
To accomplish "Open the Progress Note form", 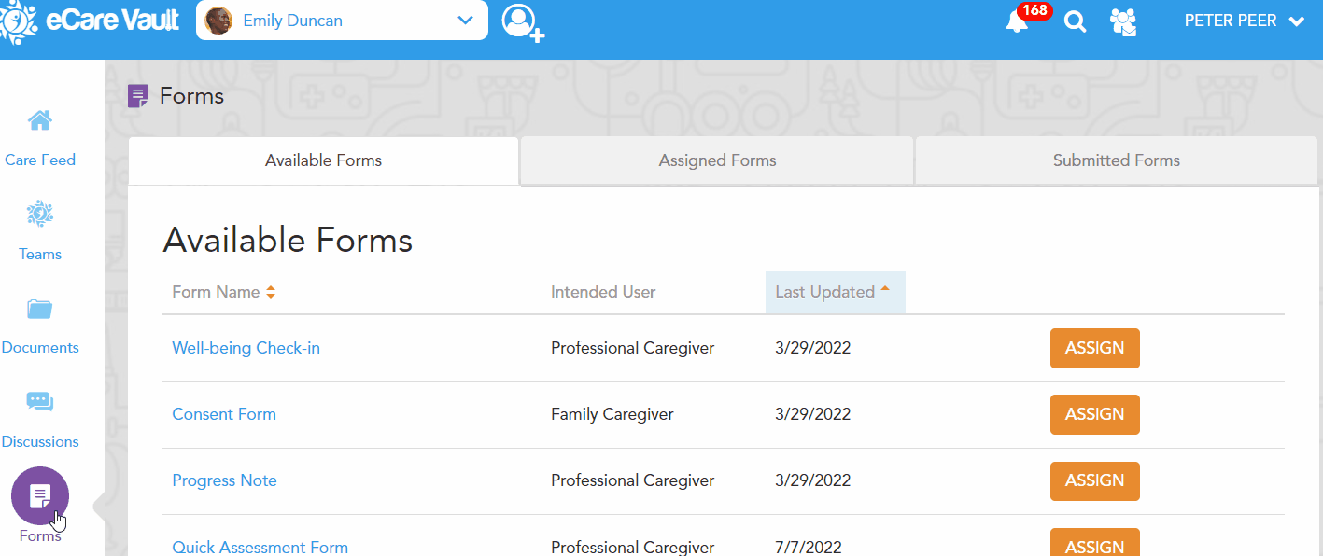I will pos(224,480).
